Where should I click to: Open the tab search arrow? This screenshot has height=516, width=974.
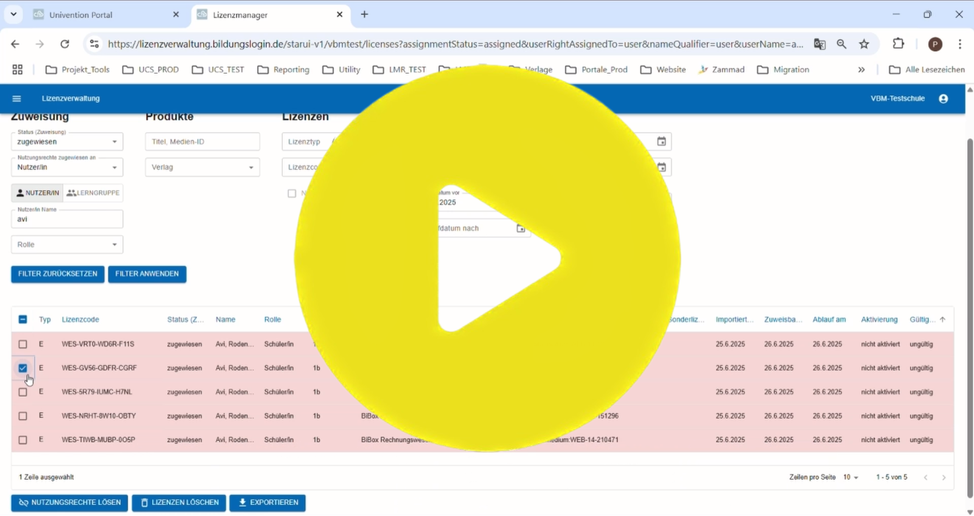13,14
